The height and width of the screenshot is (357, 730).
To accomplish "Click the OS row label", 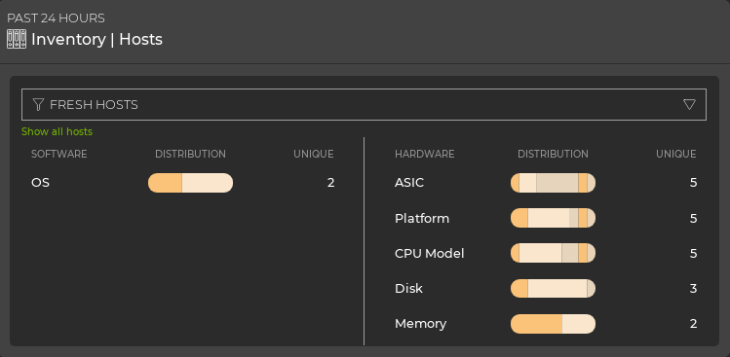I will pyautogui.click(x=41, y=183).
